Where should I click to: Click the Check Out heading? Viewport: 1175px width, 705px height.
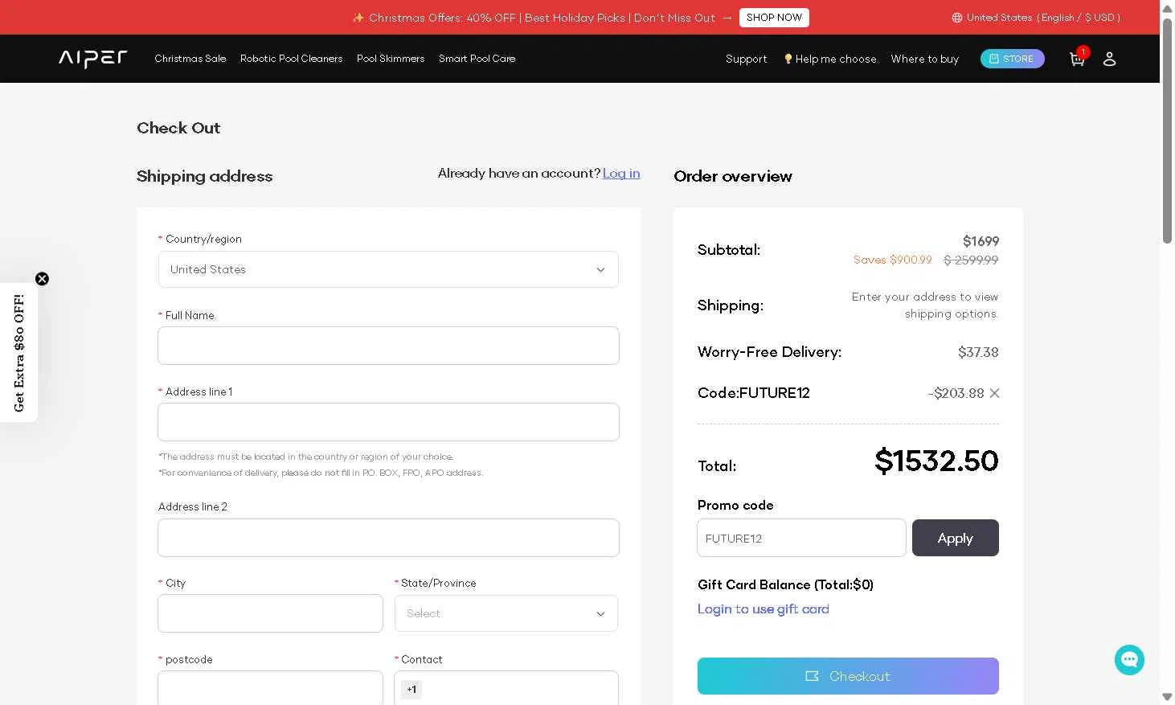[x=178, y=128]
